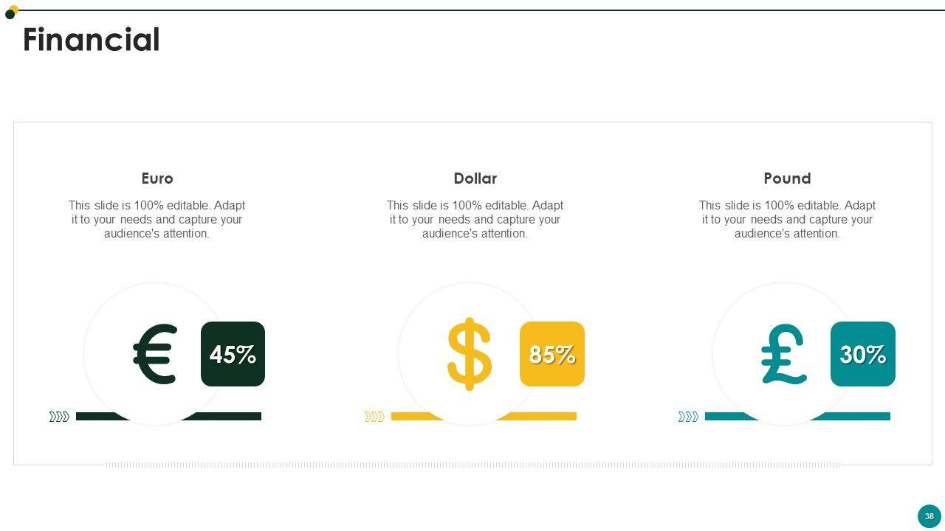Select the description text under Pound

[x=787, y=219]
